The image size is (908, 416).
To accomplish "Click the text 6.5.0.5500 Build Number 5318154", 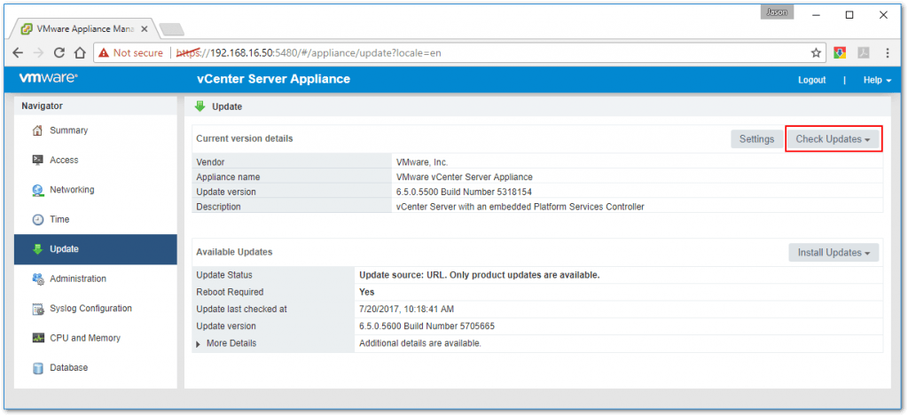I will tap(464, 192).
